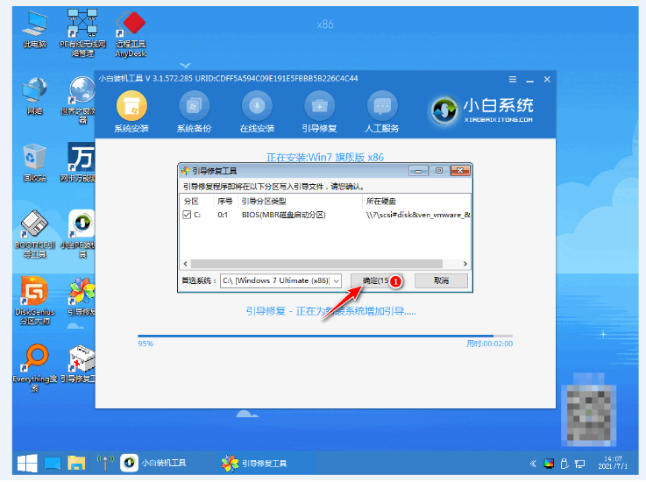This screenshot has width=646, height=482.
Task: Open the 网络 desktop icon
Action: pyautogui.click(x=34, y=96)
